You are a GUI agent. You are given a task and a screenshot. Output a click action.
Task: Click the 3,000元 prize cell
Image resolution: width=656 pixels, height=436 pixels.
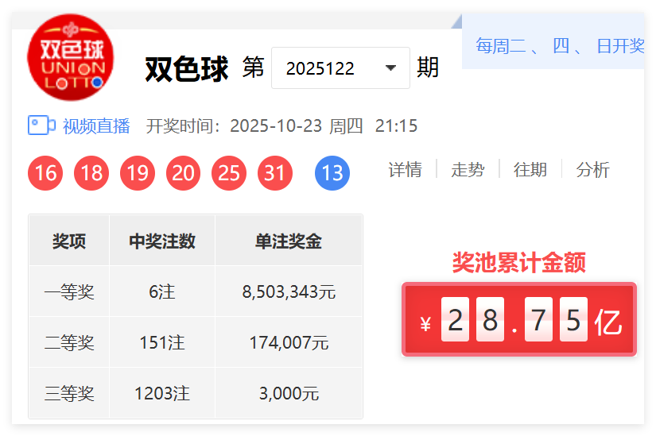(289, 393)
